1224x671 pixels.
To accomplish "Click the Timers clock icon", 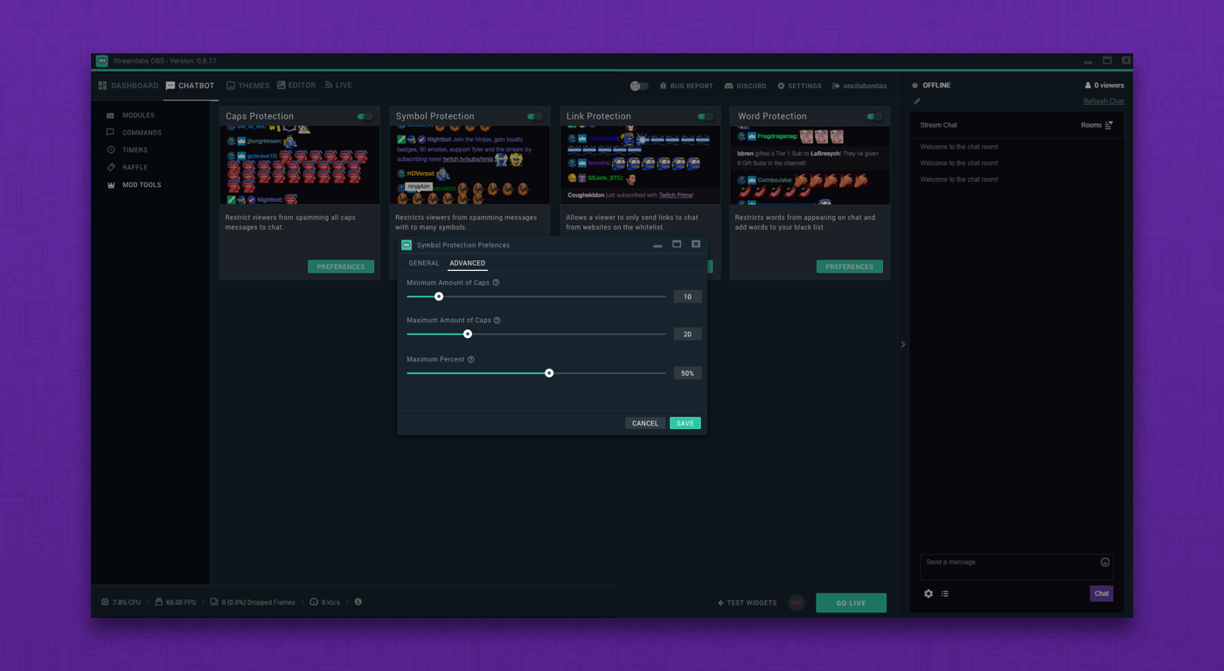I will pyautogui.click(x=110, y=150).
